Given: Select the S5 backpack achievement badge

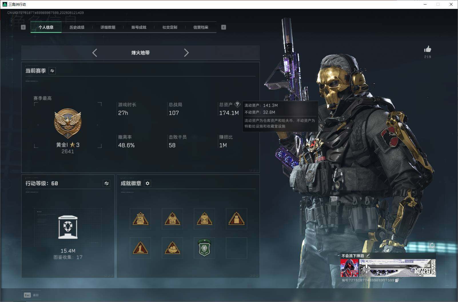Looking at the screenshot, I should (140, 219).
